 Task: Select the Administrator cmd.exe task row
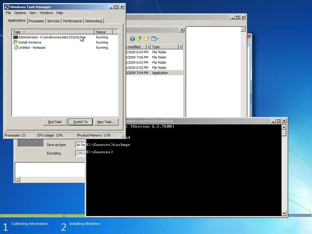pyautogui.click(x=65, y=37)
